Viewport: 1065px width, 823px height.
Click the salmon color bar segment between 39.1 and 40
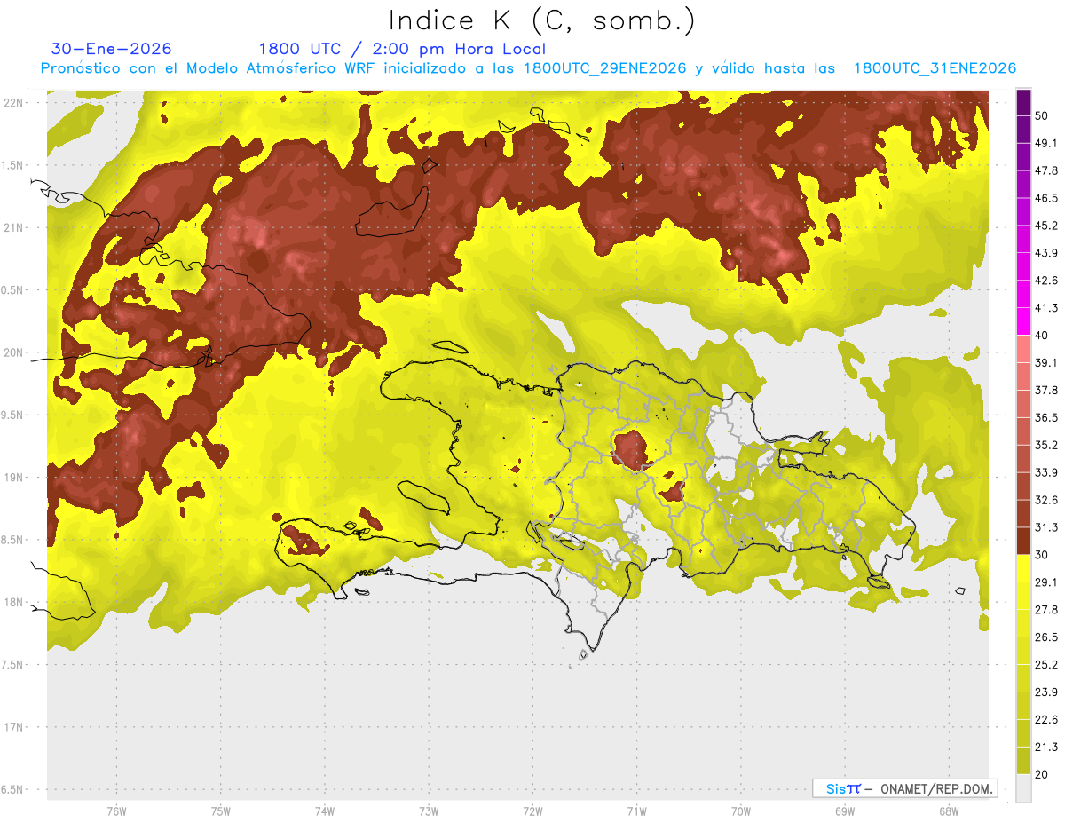(x=1024, y=349)
